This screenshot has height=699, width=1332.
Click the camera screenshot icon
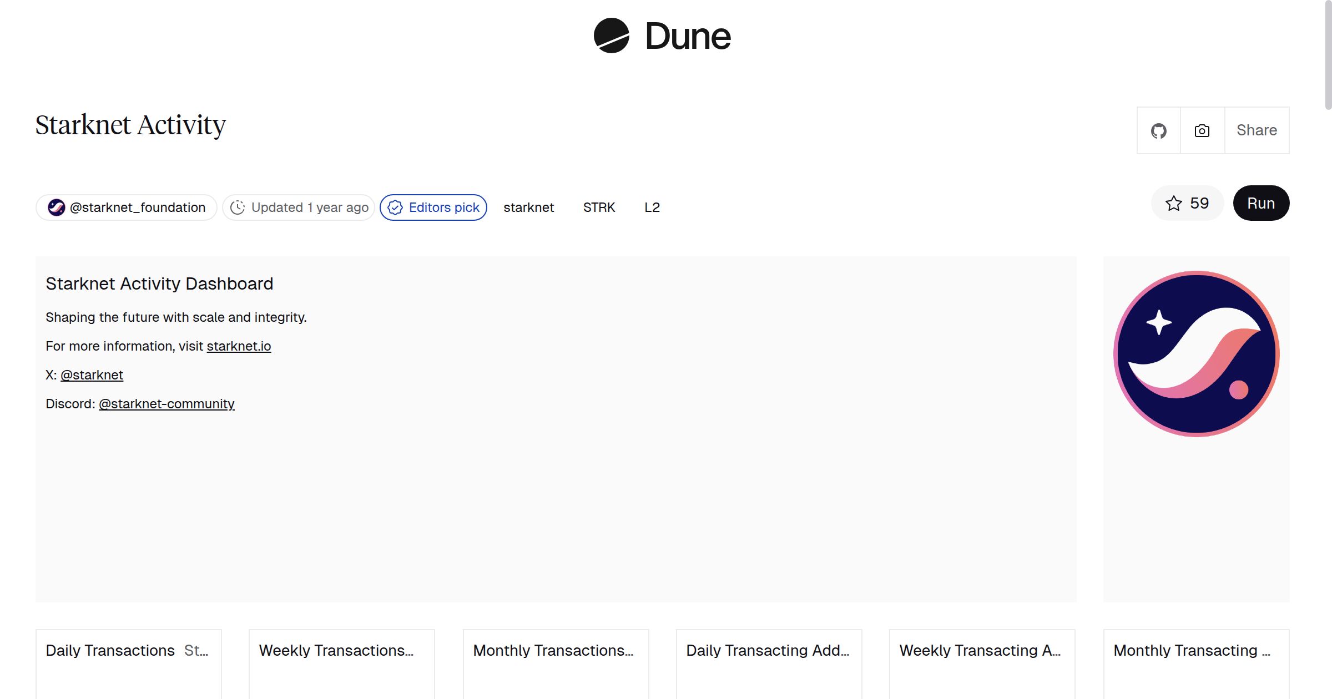click(1202, 131)
